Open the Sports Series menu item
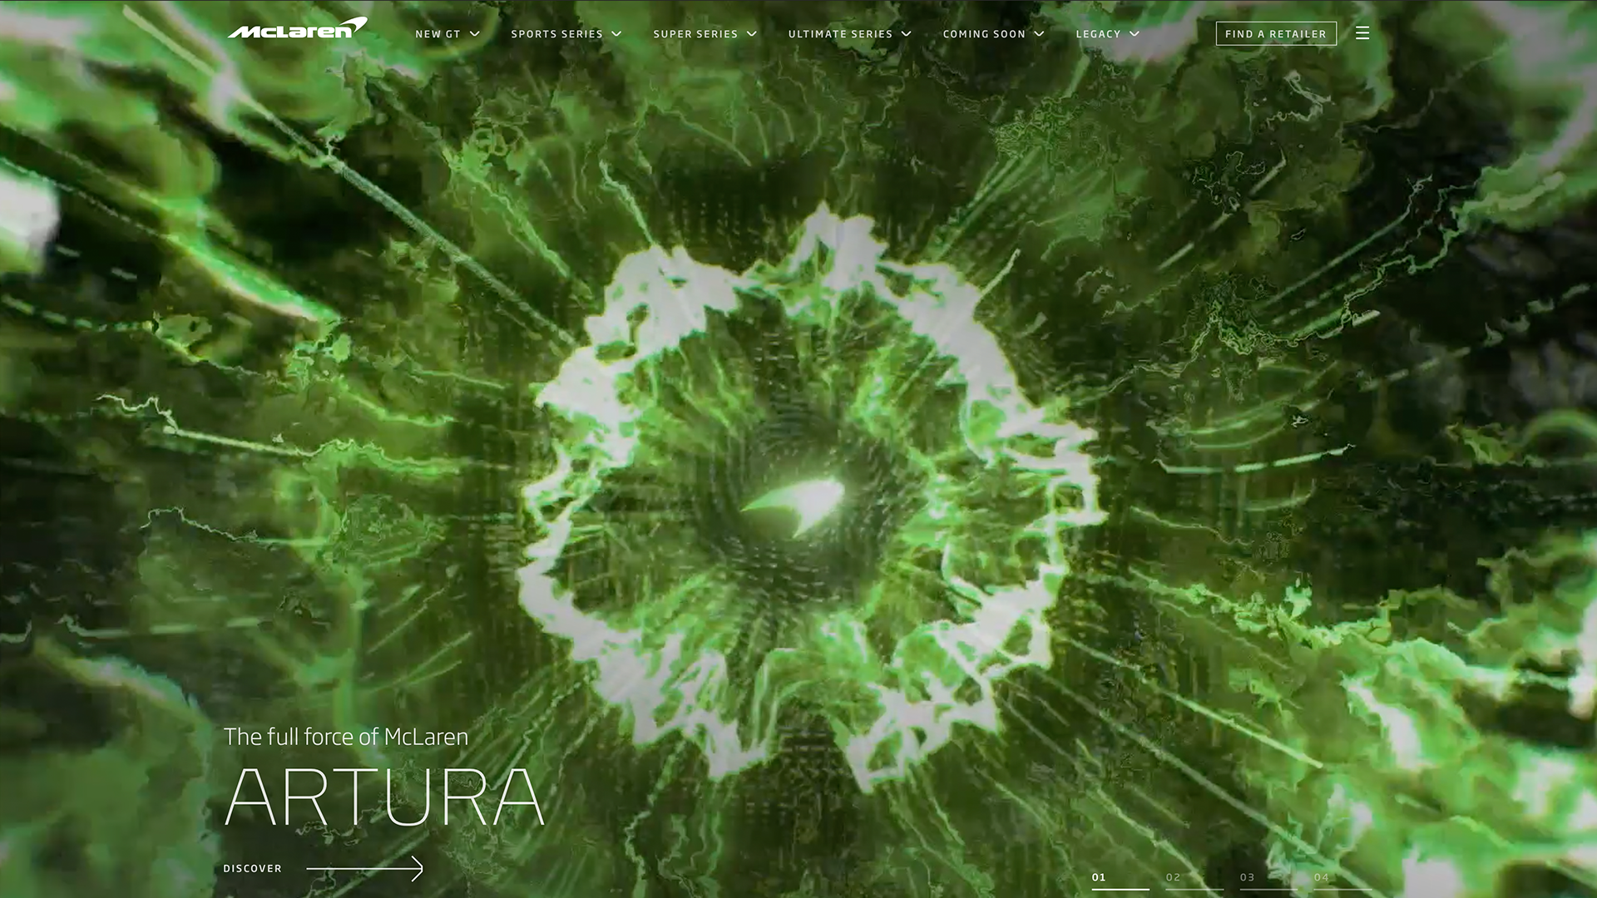This screenshot has height=898, width=1597. [556, 34]
